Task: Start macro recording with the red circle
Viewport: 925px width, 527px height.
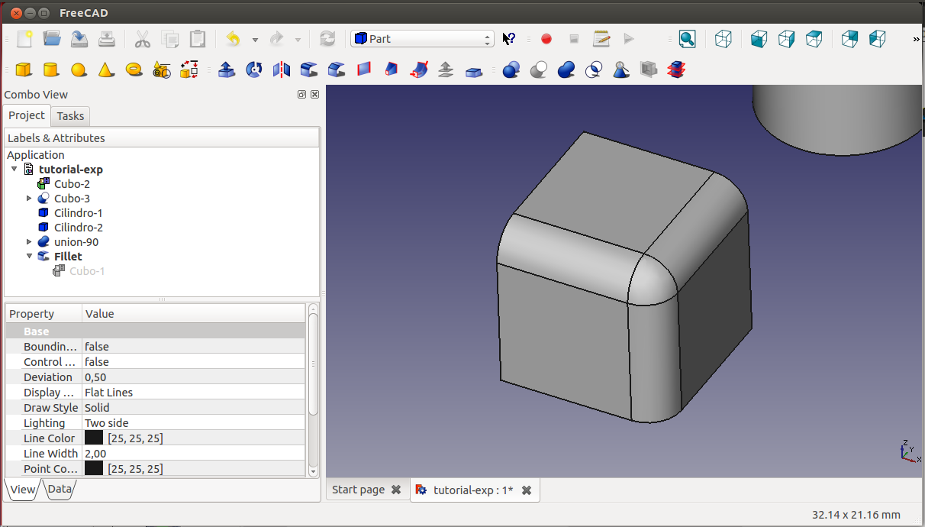Action: [x=546, y=39]
